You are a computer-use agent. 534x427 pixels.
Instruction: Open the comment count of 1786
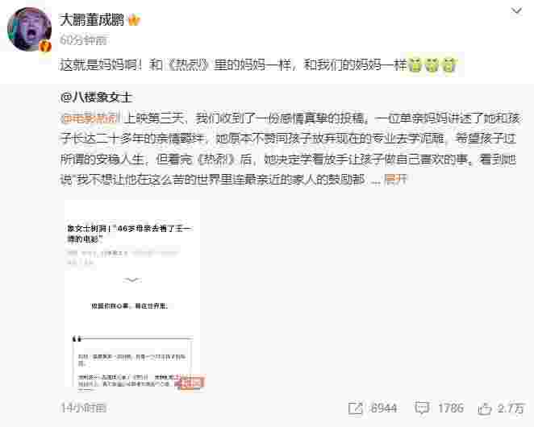pos(451,408)
